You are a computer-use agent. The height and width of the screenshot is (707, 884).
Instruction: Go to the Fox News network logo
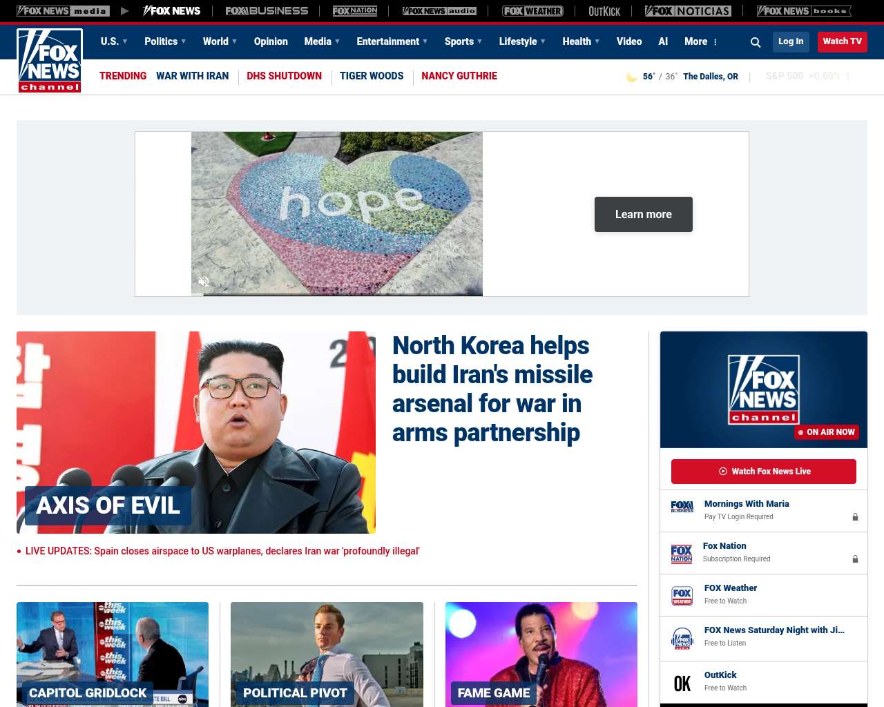171,11
